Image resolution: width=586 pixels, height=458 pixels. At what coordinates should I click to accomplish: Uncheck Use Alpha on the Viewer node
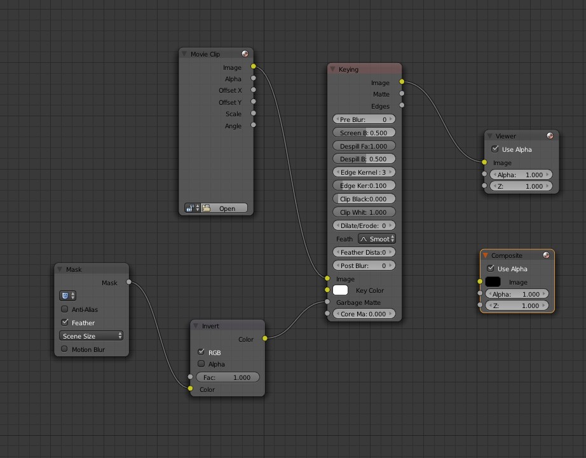(494, 149)
